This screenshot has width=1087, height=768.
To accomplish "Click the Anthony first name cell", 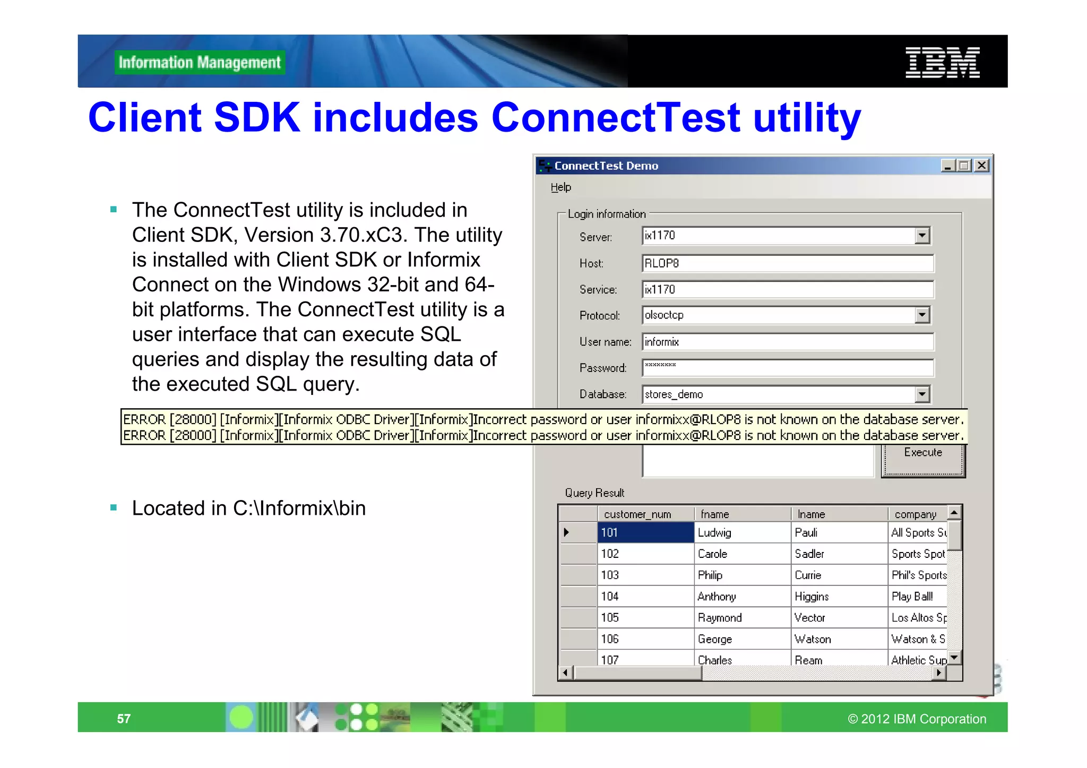I will click(743, 596).
